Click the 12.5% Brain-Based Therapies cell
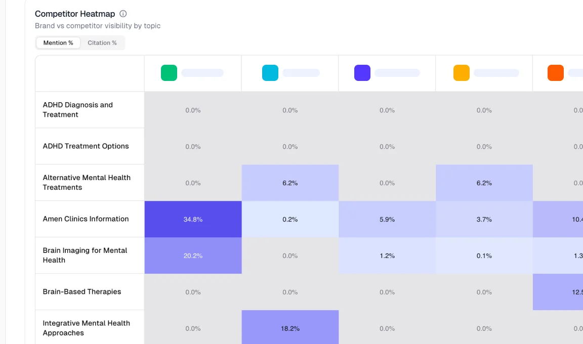 [562, 292]
